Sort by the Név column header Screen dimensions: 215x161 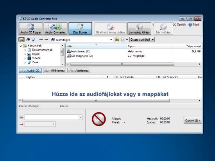(x=96, y=47)
